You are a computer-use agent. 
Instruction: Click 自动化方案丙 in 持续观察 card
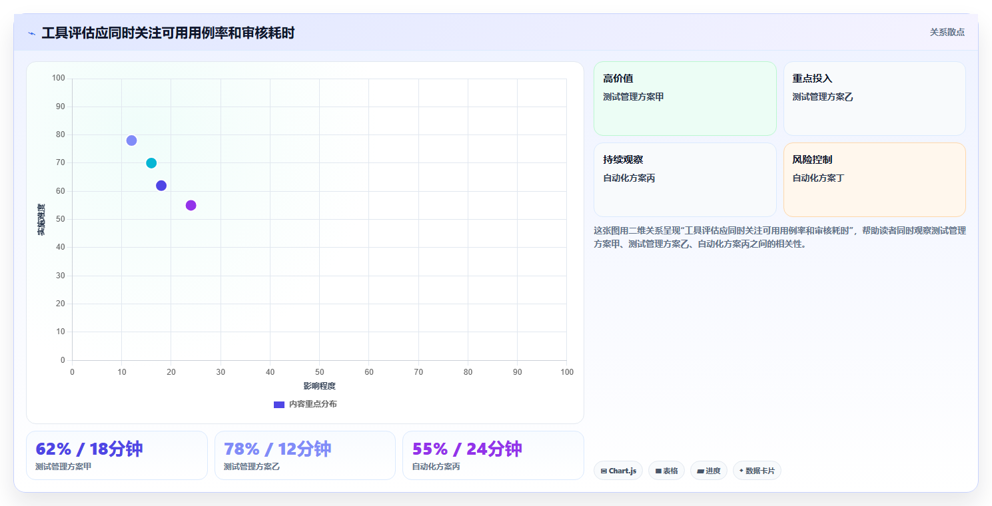click(x=629, y=178)
